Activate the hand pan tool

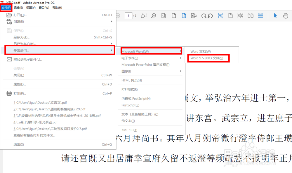286,16
